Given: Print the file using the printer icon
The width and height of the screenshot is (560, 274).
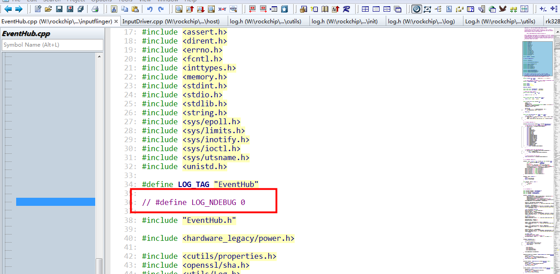Looking at the screenshot, I should coord(95,9).
